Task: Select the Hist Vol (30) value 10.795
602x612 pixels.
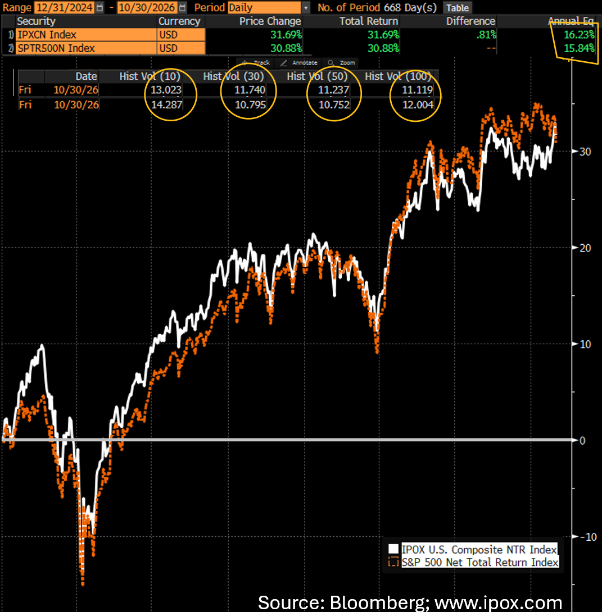Action: 250,104
